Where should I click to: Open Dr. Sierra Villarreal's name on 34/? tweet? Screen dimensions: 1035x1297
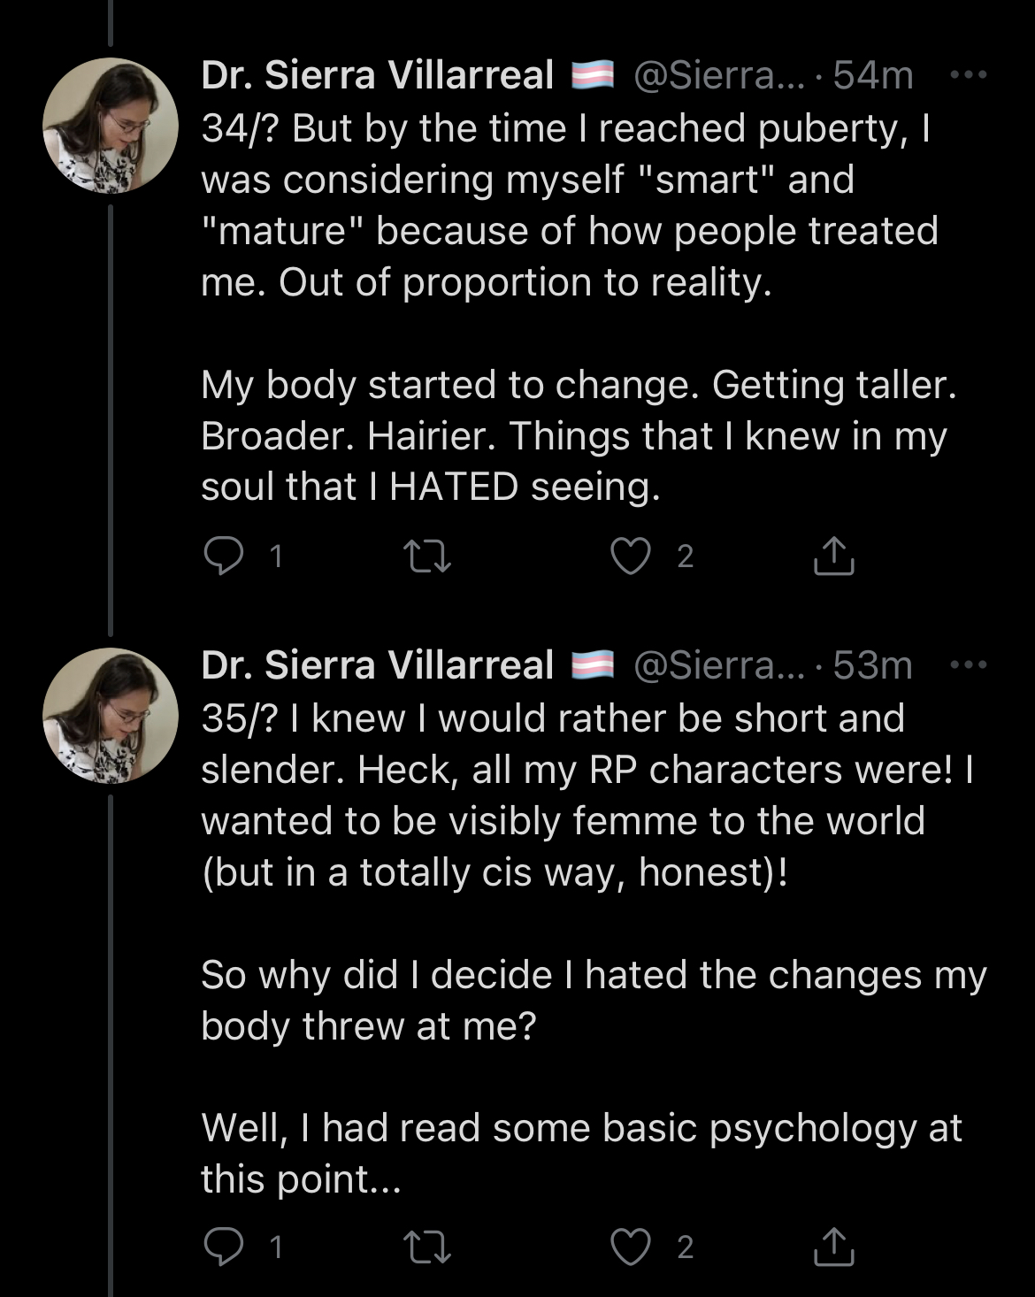click(378, 75)
